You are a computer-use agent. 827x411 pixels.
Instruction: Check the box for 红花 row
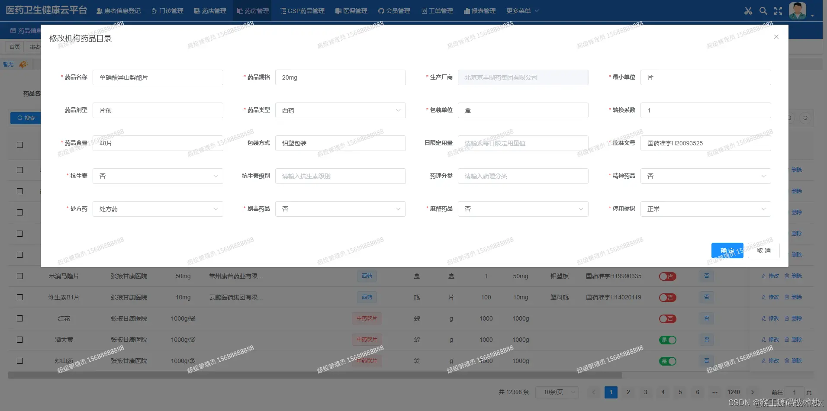(x=20, y=318)
